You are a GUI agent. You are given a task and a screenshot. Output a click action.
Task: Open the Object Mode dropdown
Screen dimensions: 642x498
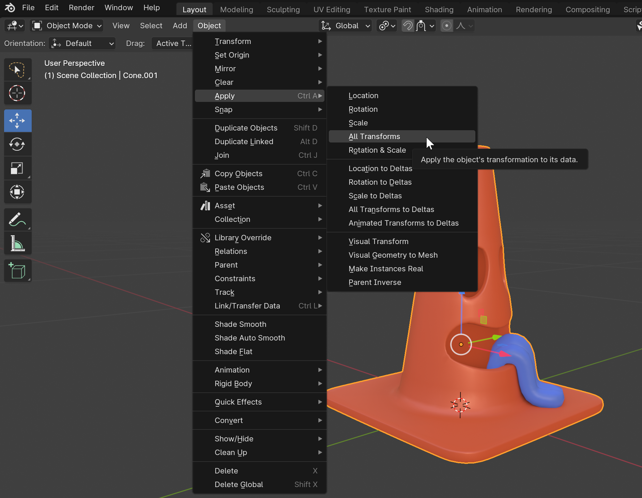coord(67,26)
